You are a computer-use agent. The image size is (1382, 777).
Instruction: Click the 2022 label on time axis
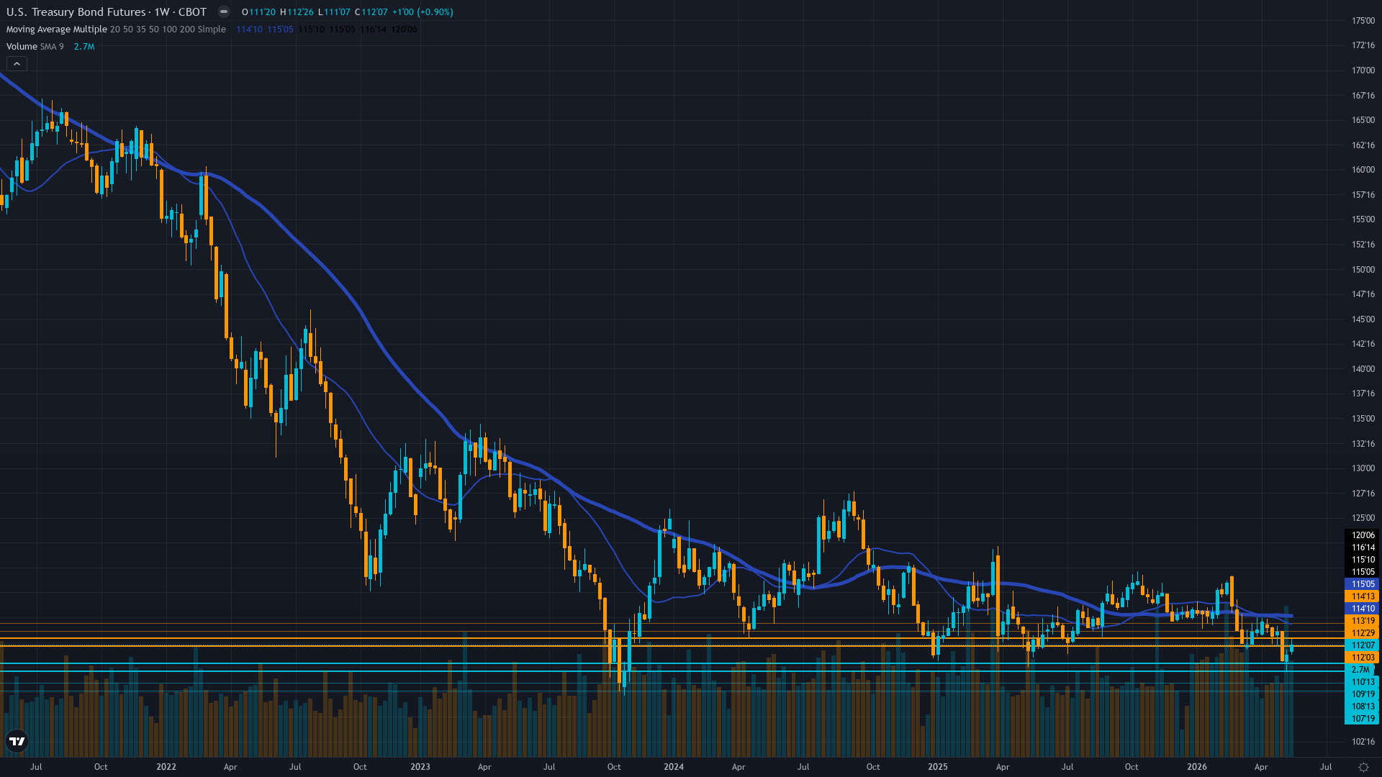tap(166, 767)
